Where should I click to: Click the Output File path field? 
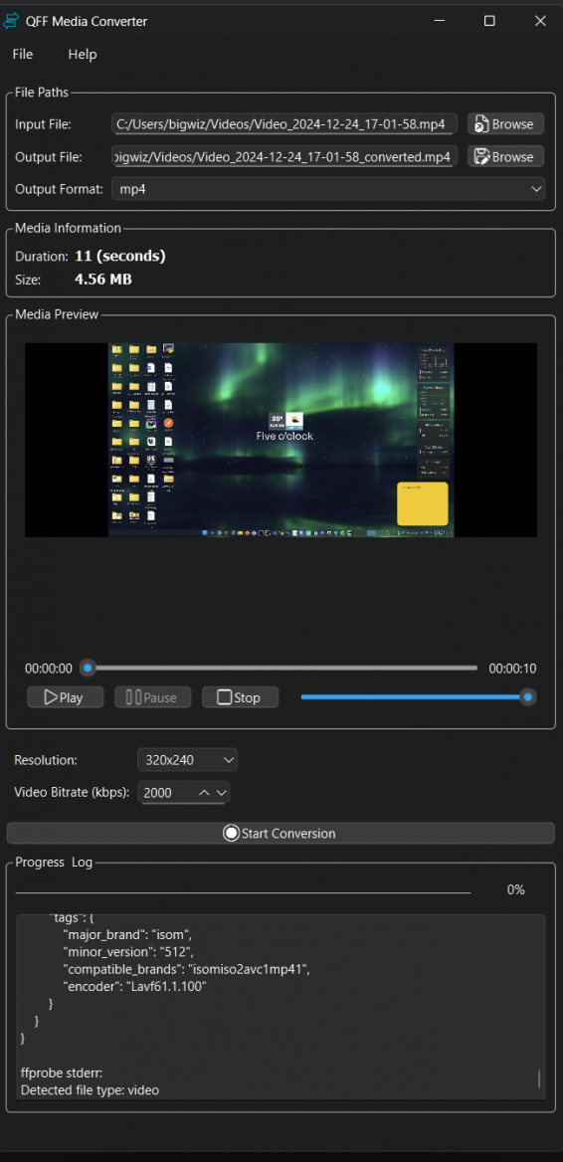tap(284, 156)
